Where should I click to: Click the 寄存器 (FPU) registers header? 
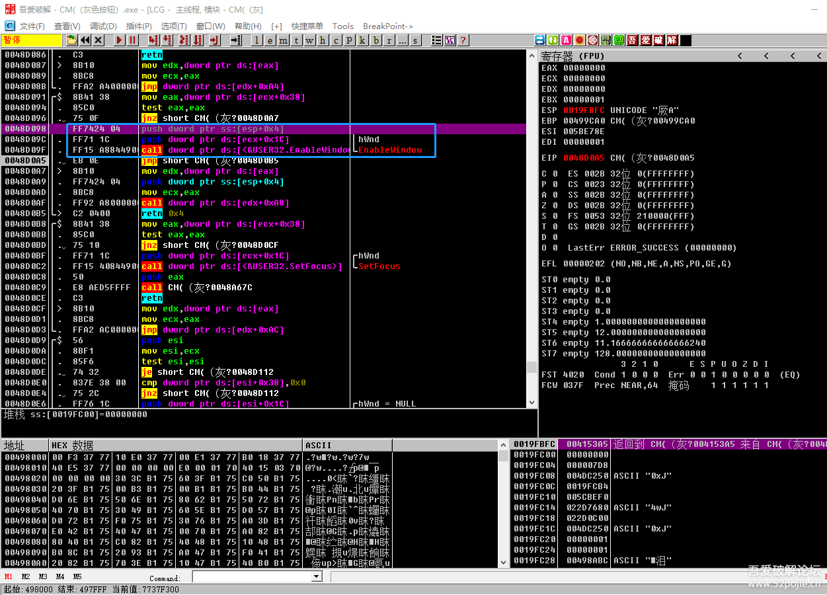[573, 56]
